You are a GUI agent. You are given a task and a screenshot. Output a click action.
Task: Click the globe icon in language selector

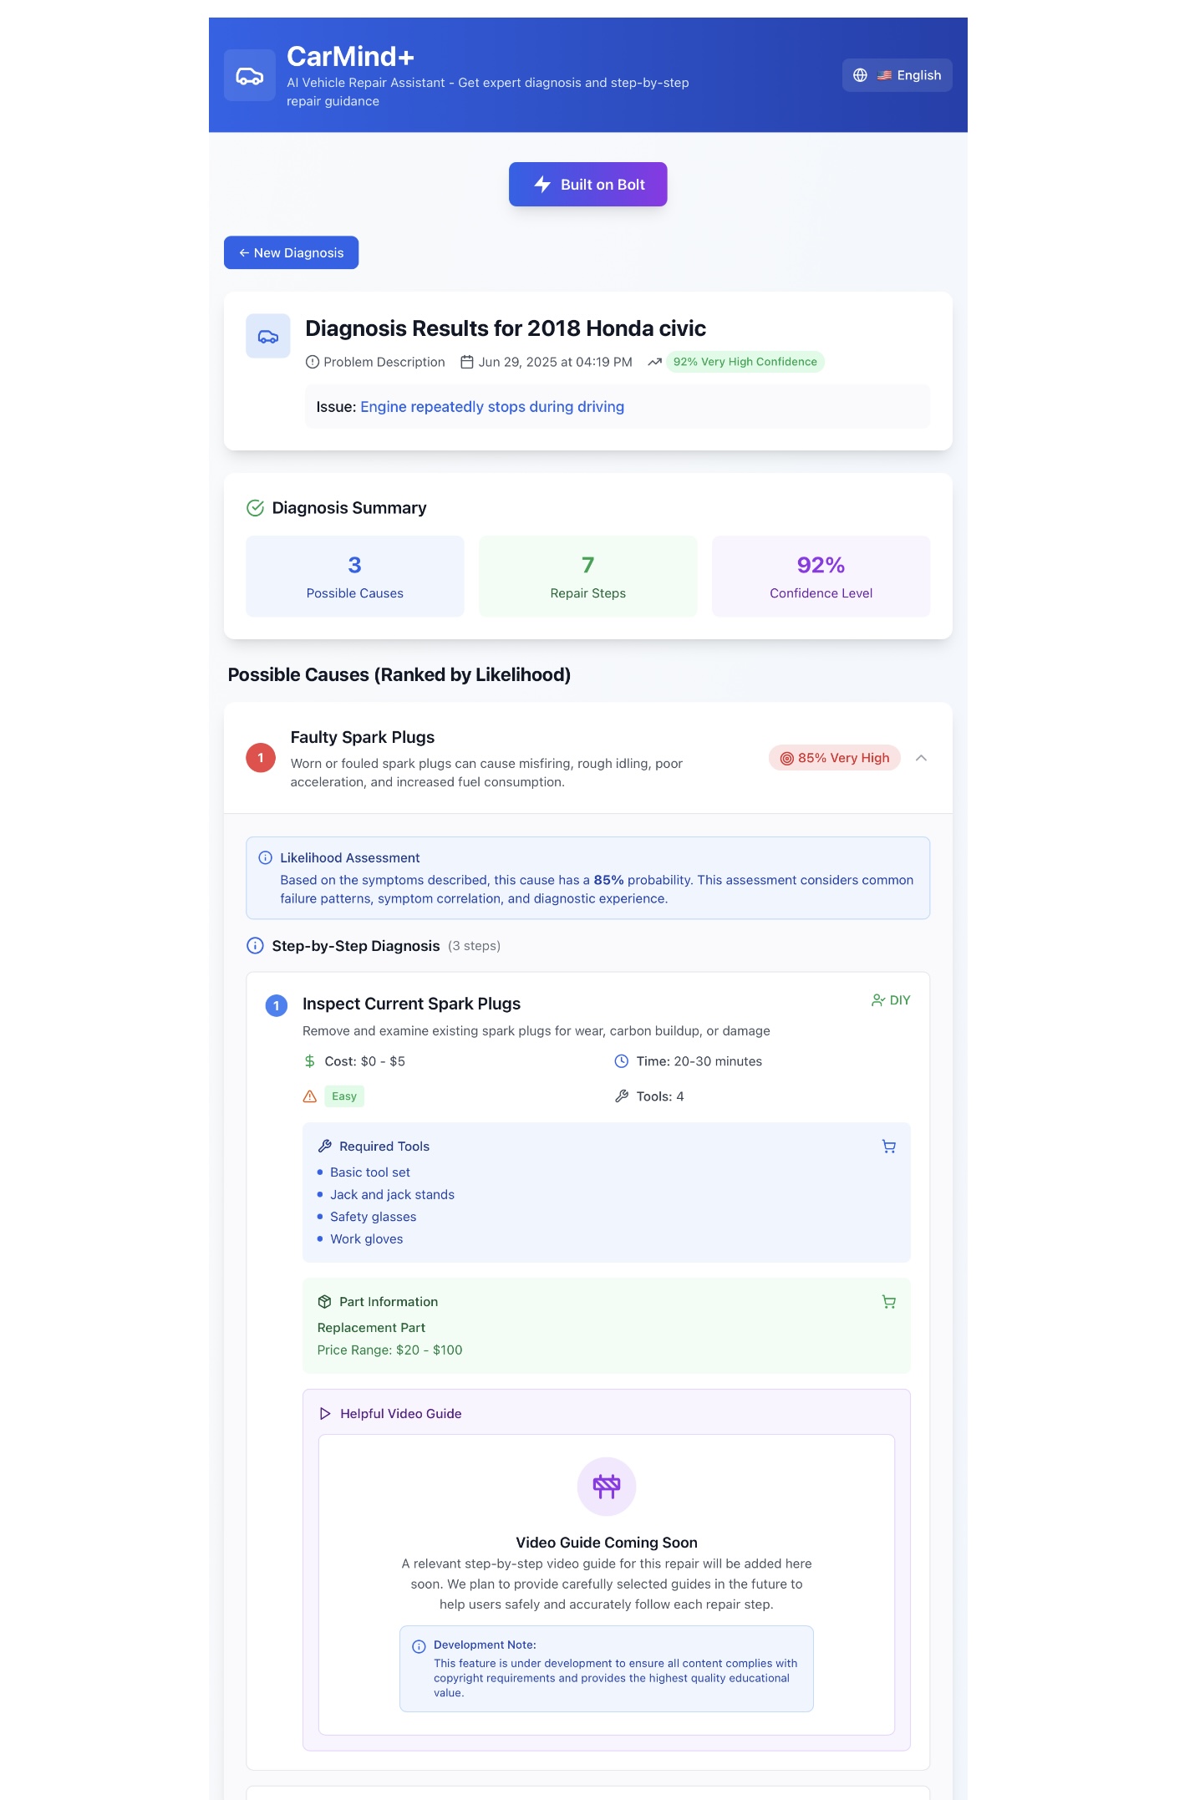tap(860, 75)
